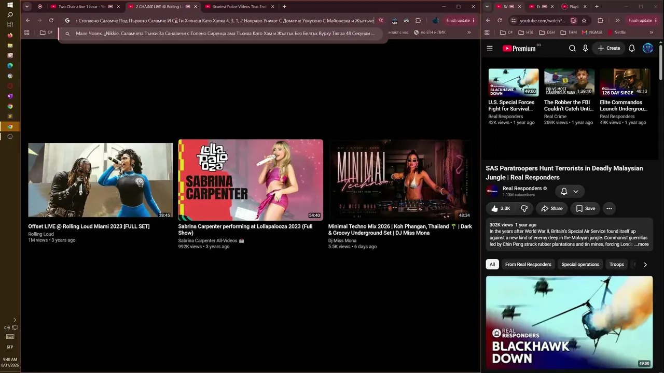This screenshot has height=373, width=664.
Task: Expand video description with ...more
Action: click(642, 245)
